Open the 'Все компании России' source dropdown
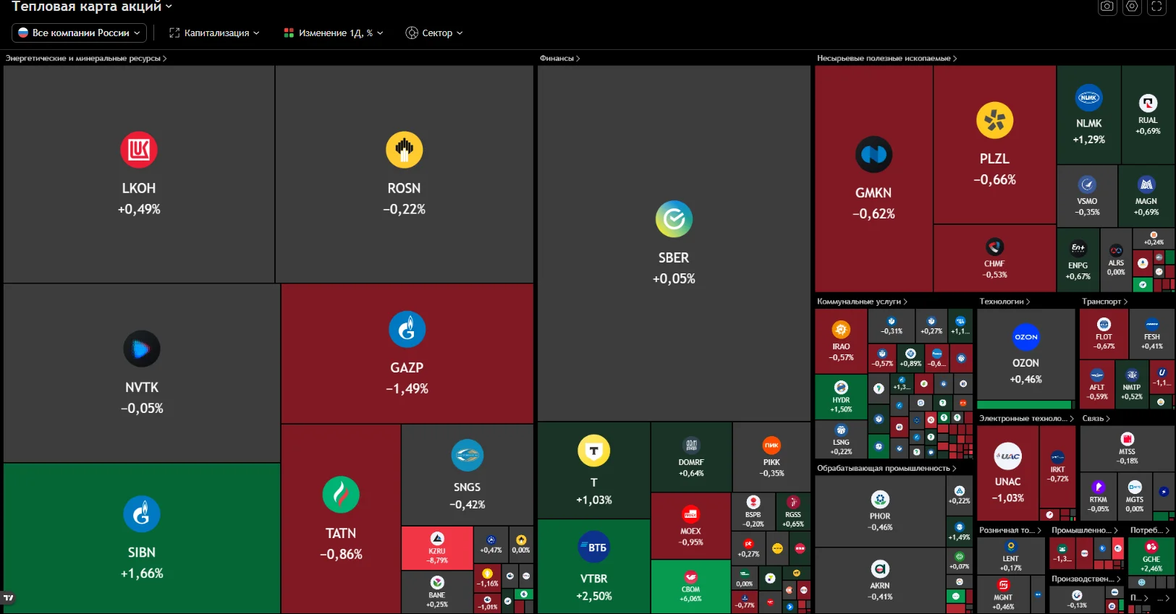Viewport: 1176px width, 614px height. click(80, 33)
